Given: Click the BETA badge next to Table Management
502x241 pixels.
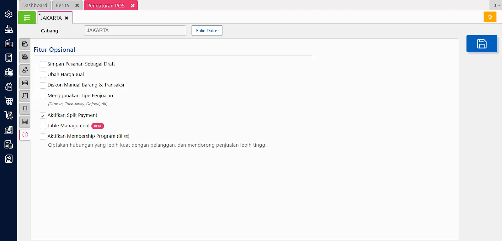Looking at the screenshot, I should 98,126.
